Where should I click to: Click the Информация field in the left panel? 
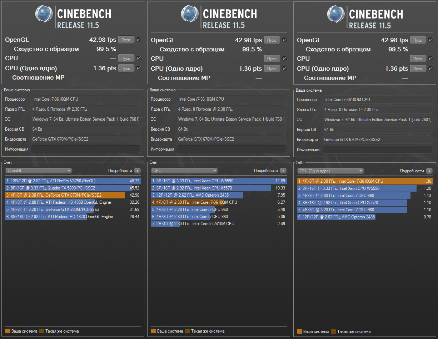tap(85, 149)
